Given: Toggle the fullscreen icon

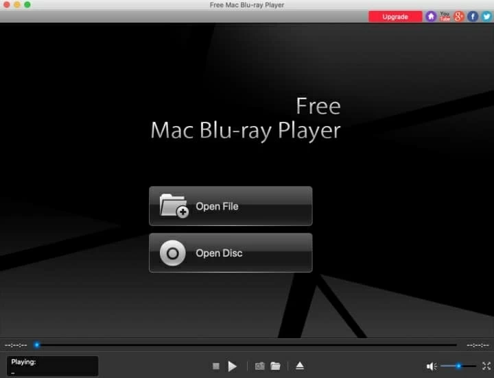Looking at the screenshot, I should point(486,366).
